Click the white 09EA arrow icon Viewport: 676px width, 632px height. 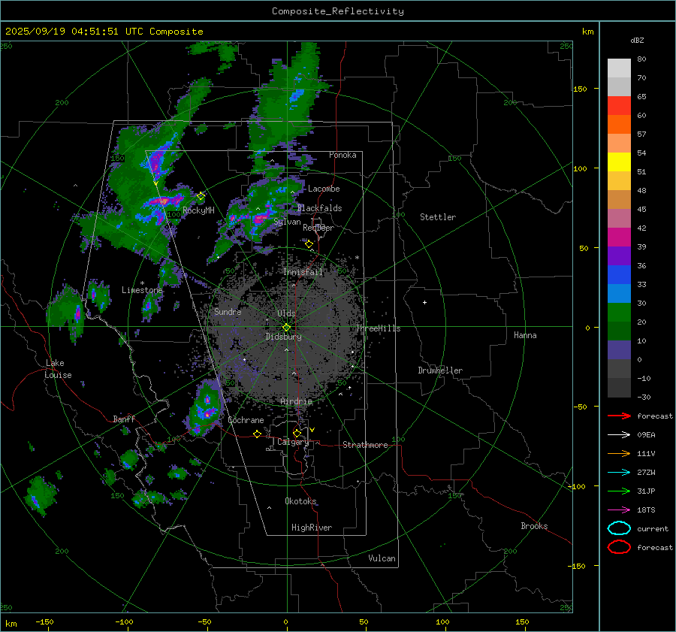coord(619,434)
